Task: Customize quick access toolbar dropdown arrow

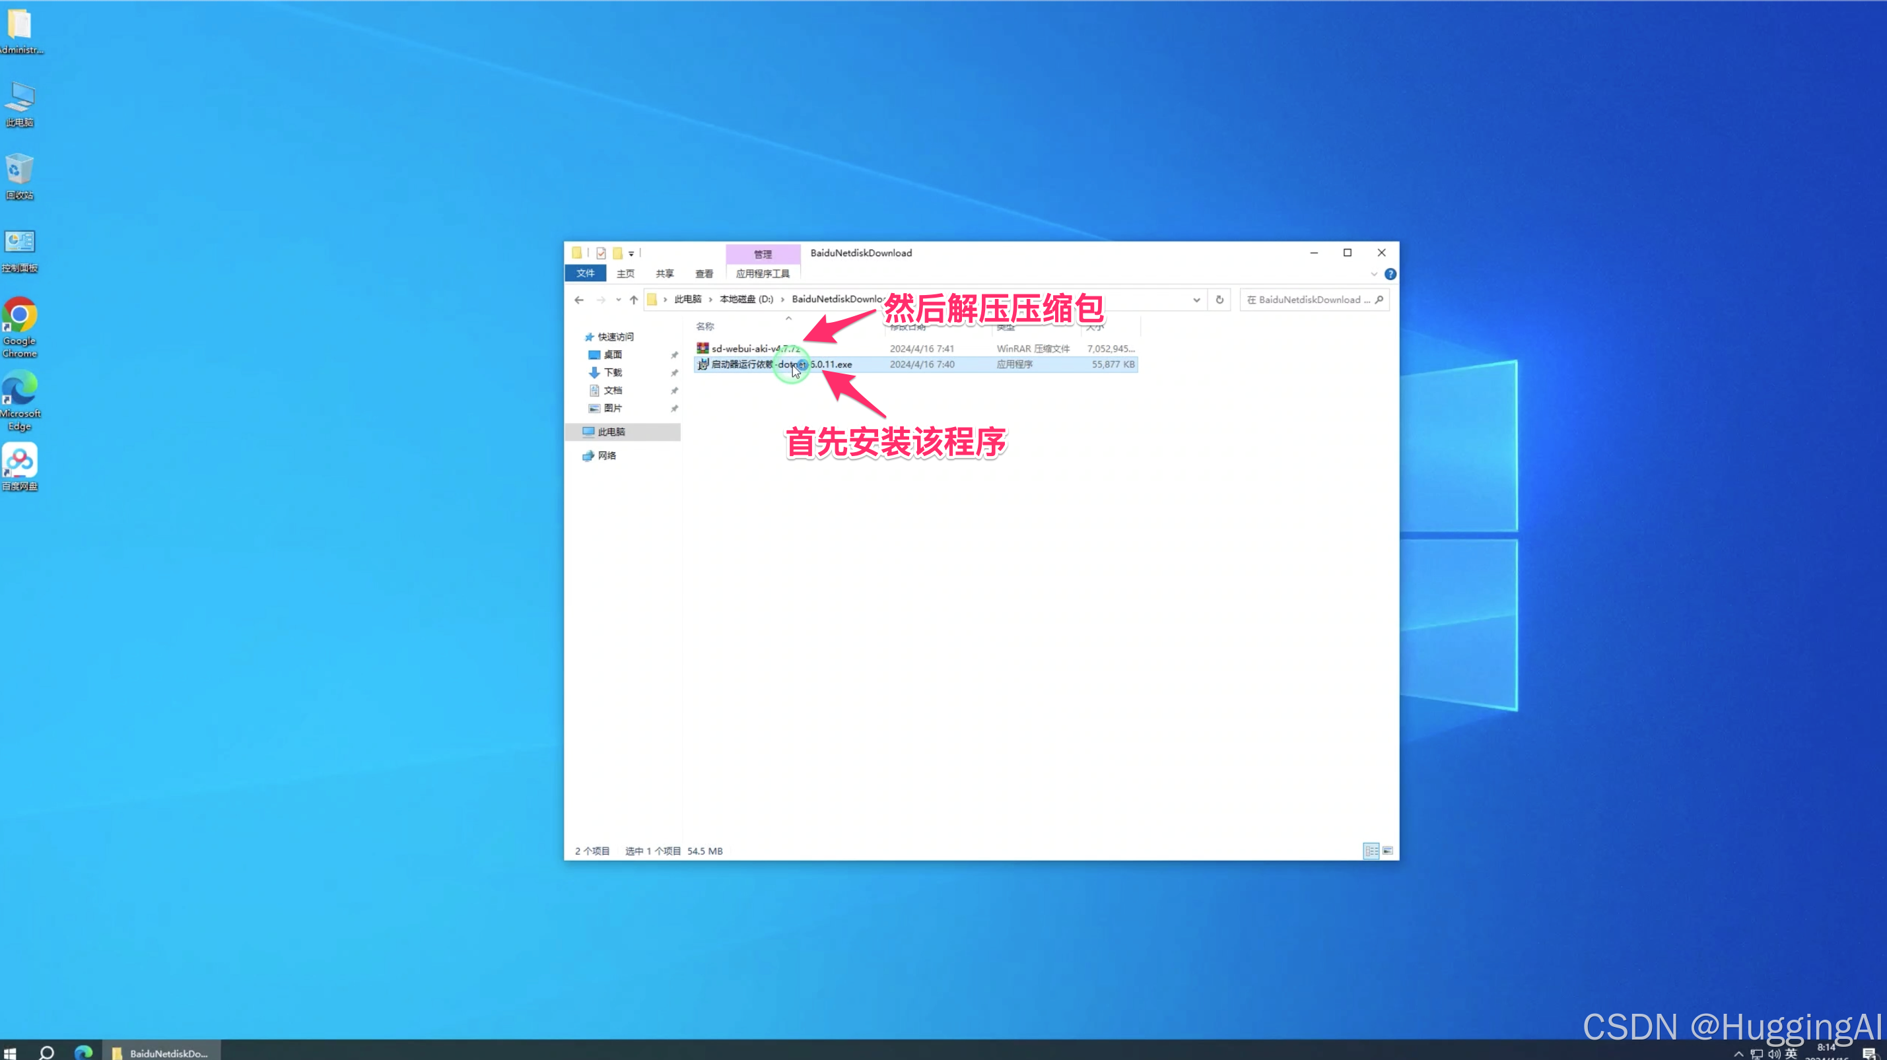Action: pos(631,254)
